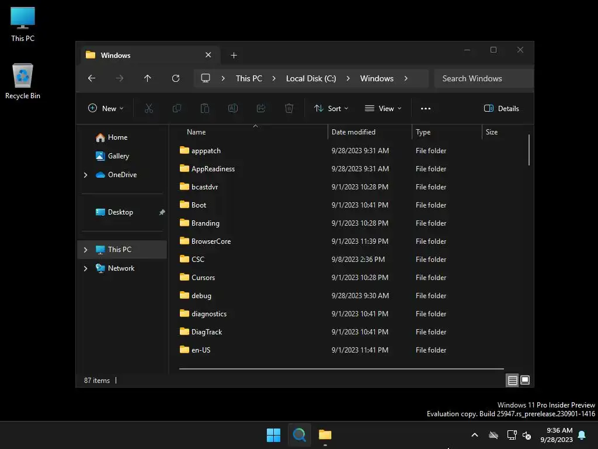Toggle the Details pane
The width and height of the screenshot is (598, 449).
click(501, 108)
